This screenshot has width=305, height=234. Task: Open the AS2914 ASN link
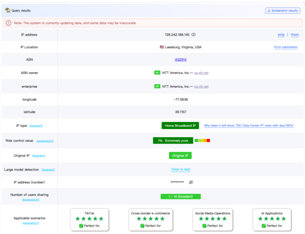click(180, 59)
